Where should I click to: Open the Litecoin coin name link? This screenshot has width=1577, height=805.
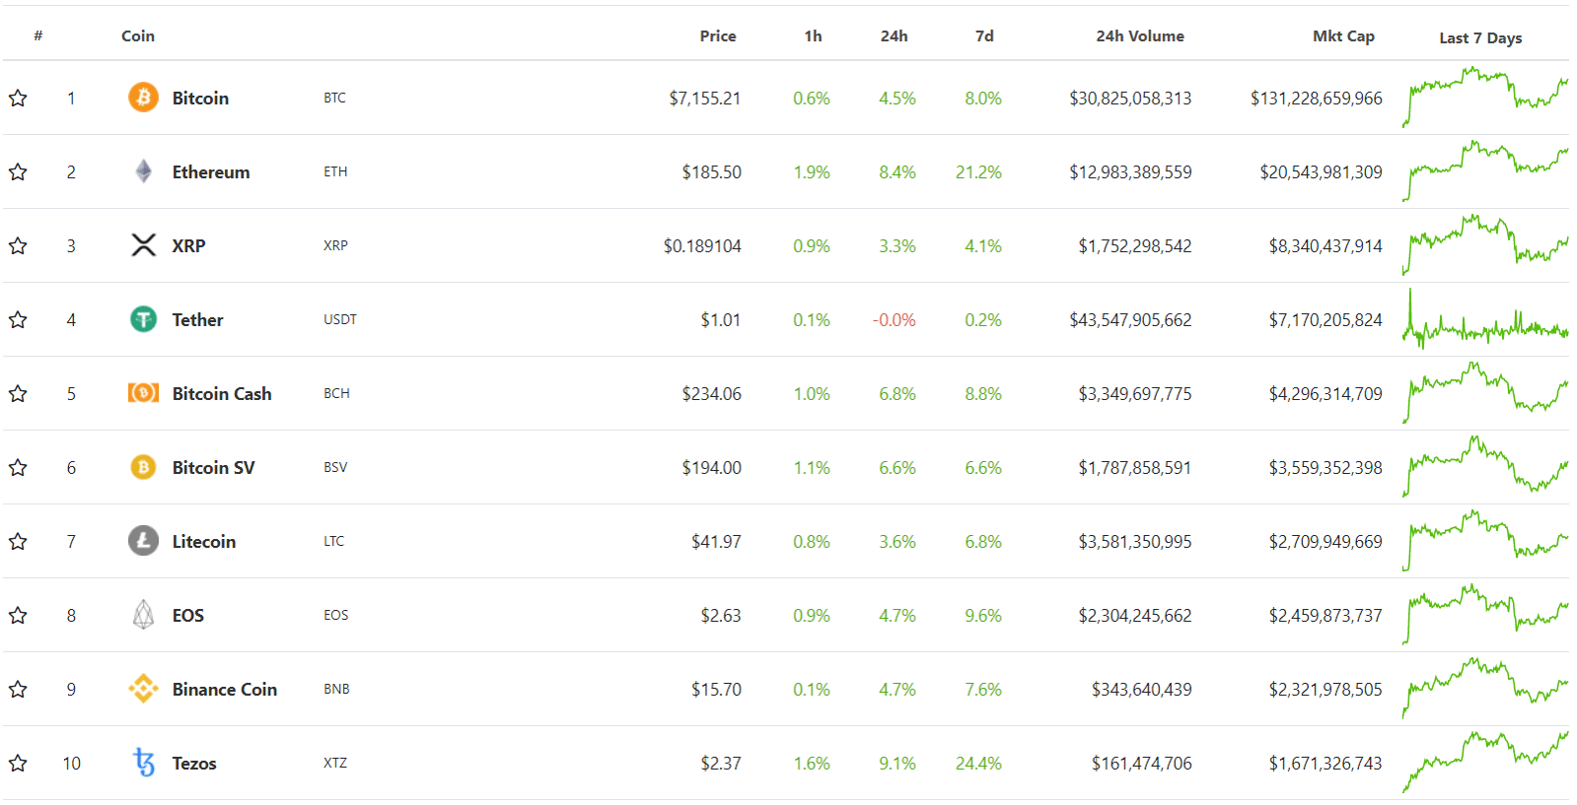204,541
